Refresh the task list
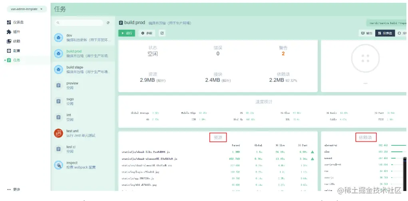The height and width of the screenshot is (201, 408). tap(108, 23)
